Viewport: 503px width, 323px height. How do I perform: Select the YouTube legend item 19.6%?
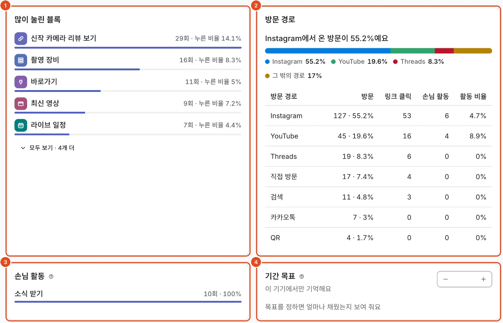pos(359,62)
